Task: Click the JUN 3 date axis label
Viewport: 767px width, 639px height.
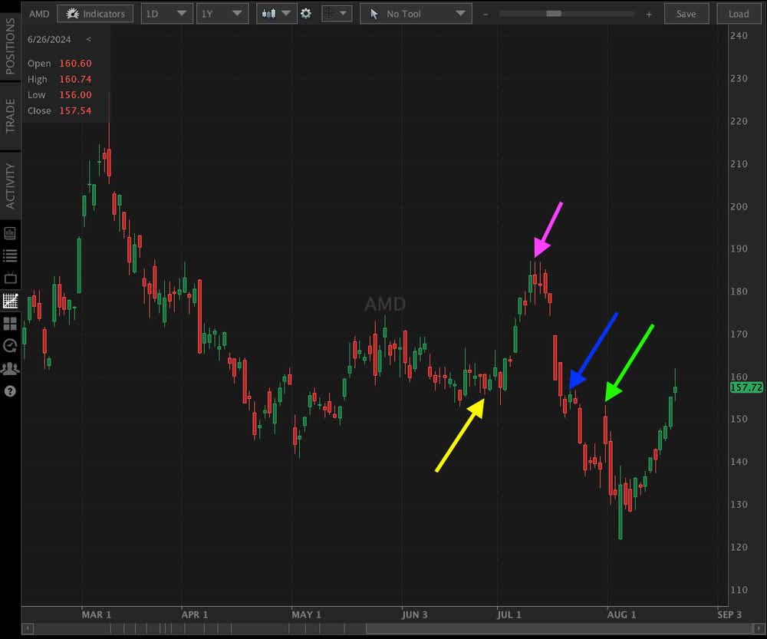Action: pyautogui.click(x=415, y=614)
